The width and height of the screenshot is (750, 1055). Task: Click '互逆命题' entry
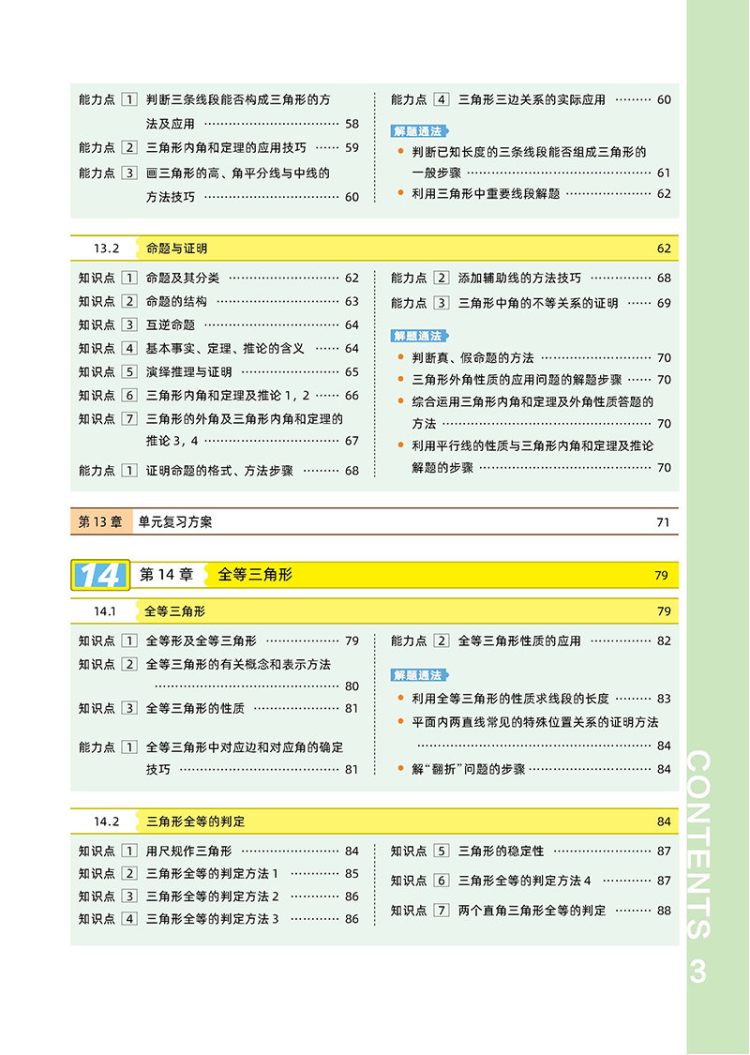[171, 325]
